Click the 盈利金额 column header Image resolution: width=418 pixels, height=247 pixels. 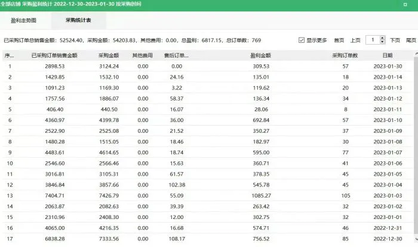click(262, 55)
